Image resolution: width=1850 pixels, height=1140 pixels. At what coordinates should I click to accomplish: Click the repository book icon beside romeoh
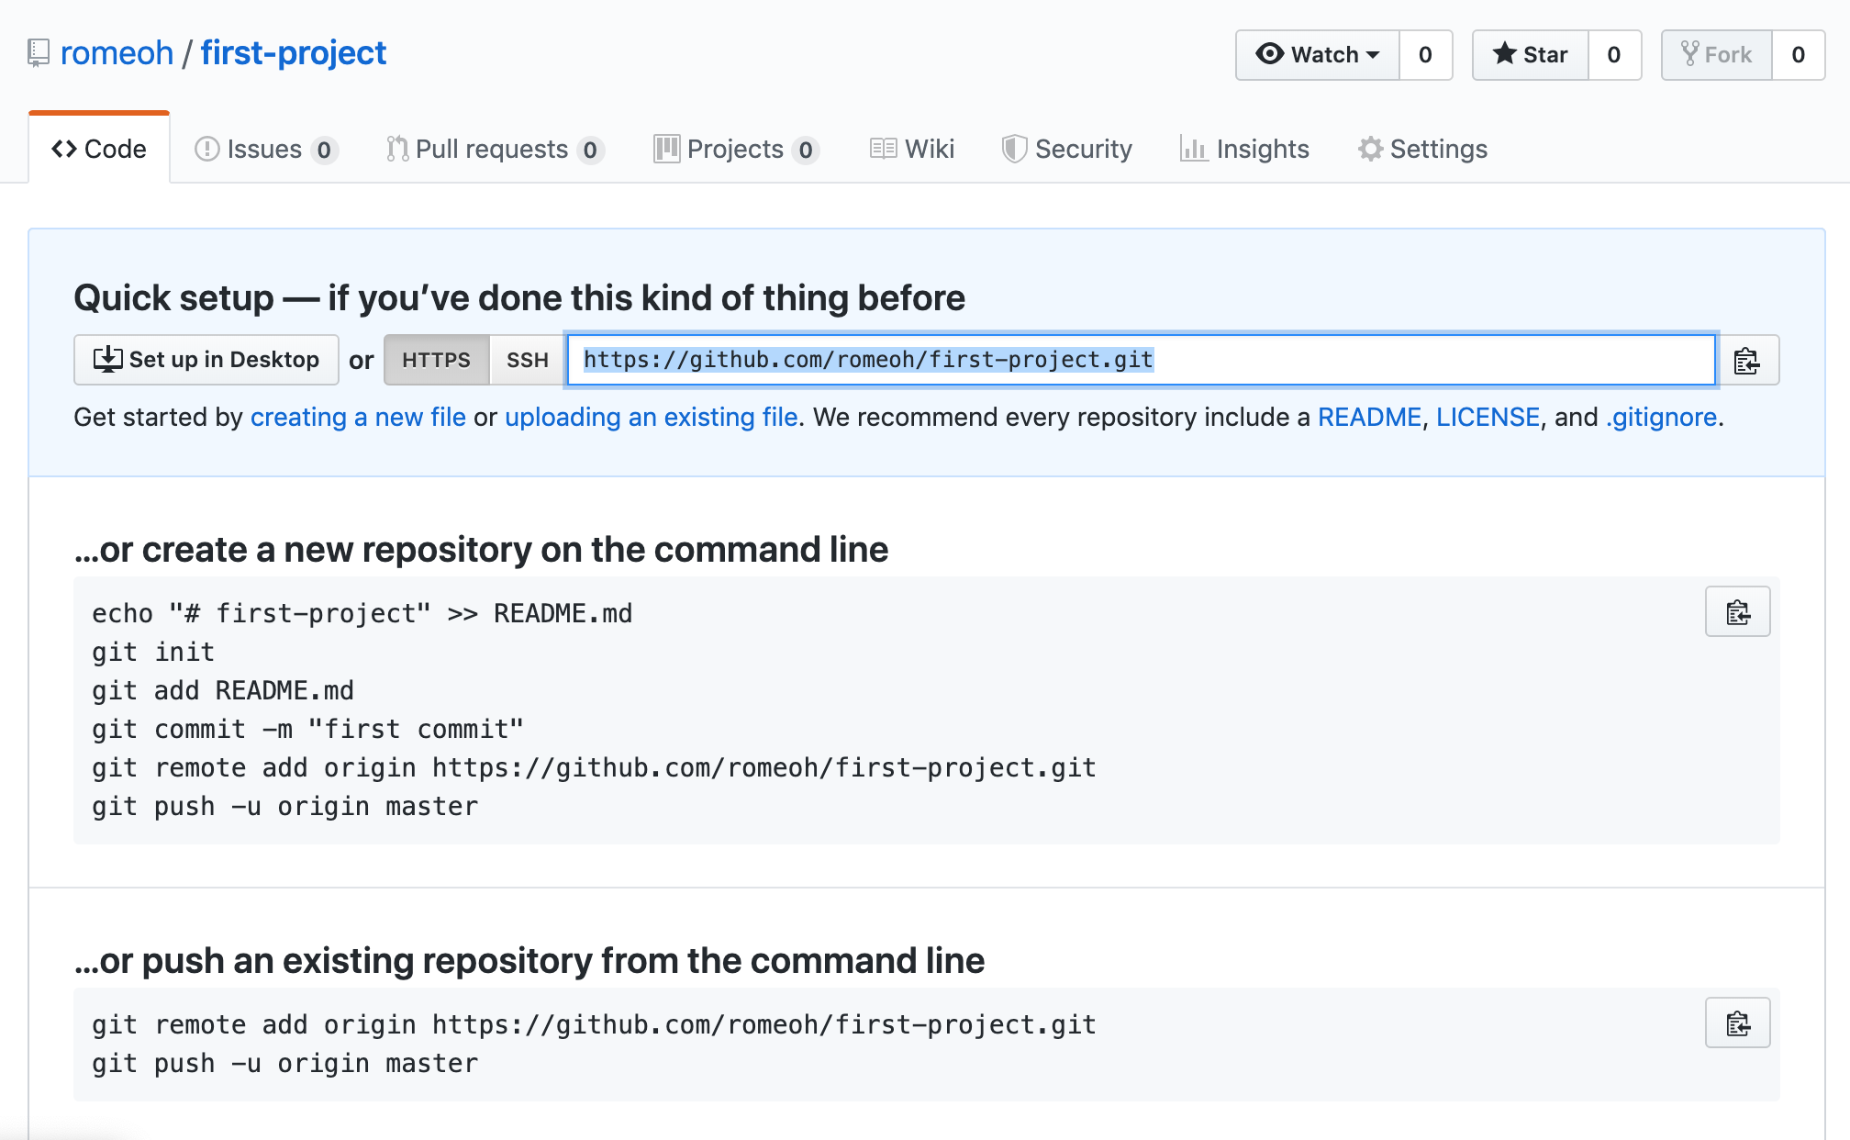(x=38, y=53)
